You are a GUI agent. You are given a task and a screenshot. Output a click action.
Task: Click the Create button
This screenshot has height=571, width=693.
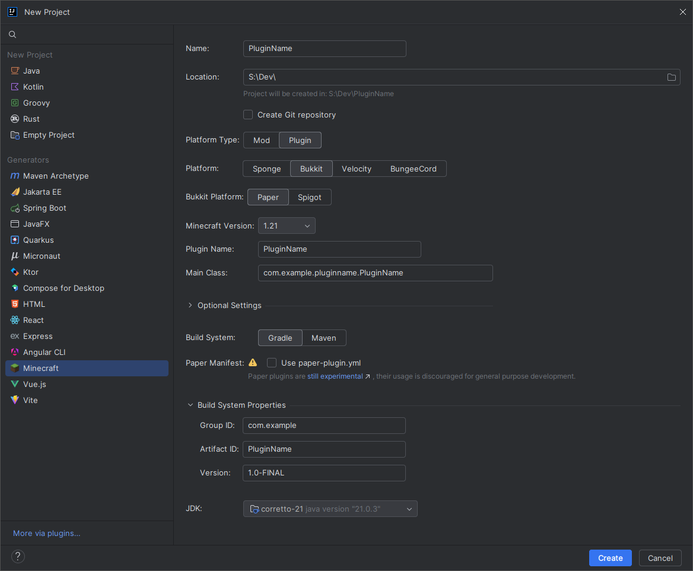pos(610,558)
